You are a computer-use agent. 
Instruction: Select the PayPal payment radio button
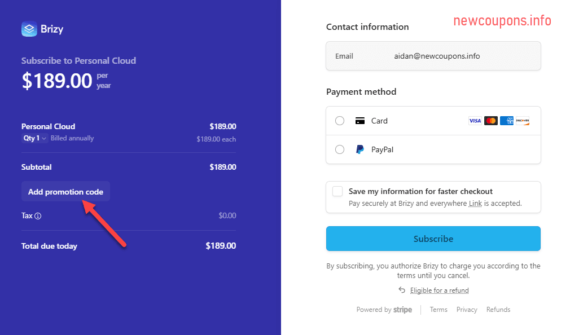click(x=339, y=149)
